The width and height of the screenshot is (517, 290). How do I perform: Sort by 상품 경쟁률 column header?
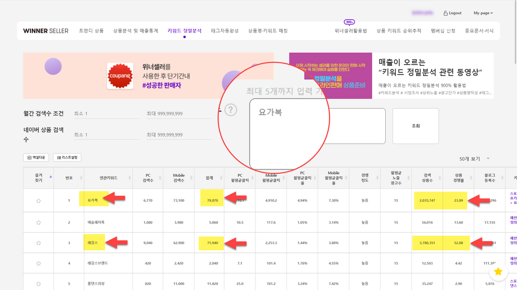458,178
